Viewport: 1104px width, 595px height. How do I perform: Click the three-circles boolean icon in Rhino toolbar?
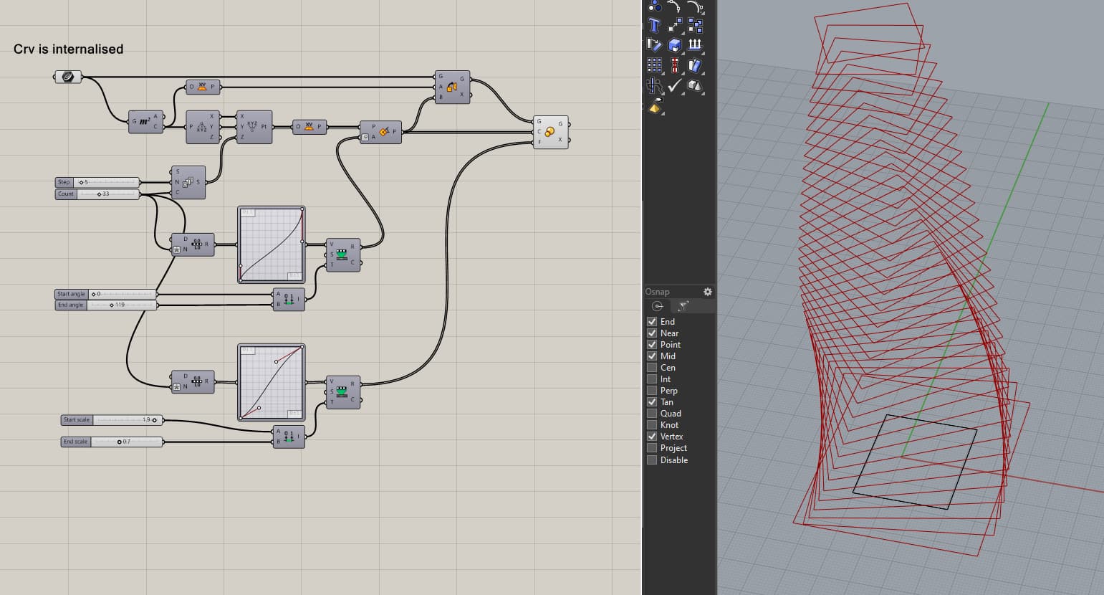654,6
